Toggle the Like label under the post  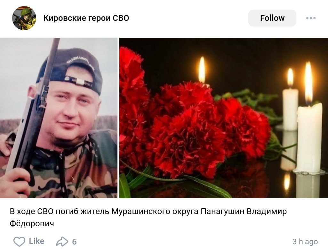(x=36, y=241)
